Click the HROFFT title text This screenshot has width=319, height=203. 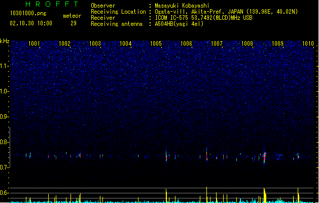[52, 4]
